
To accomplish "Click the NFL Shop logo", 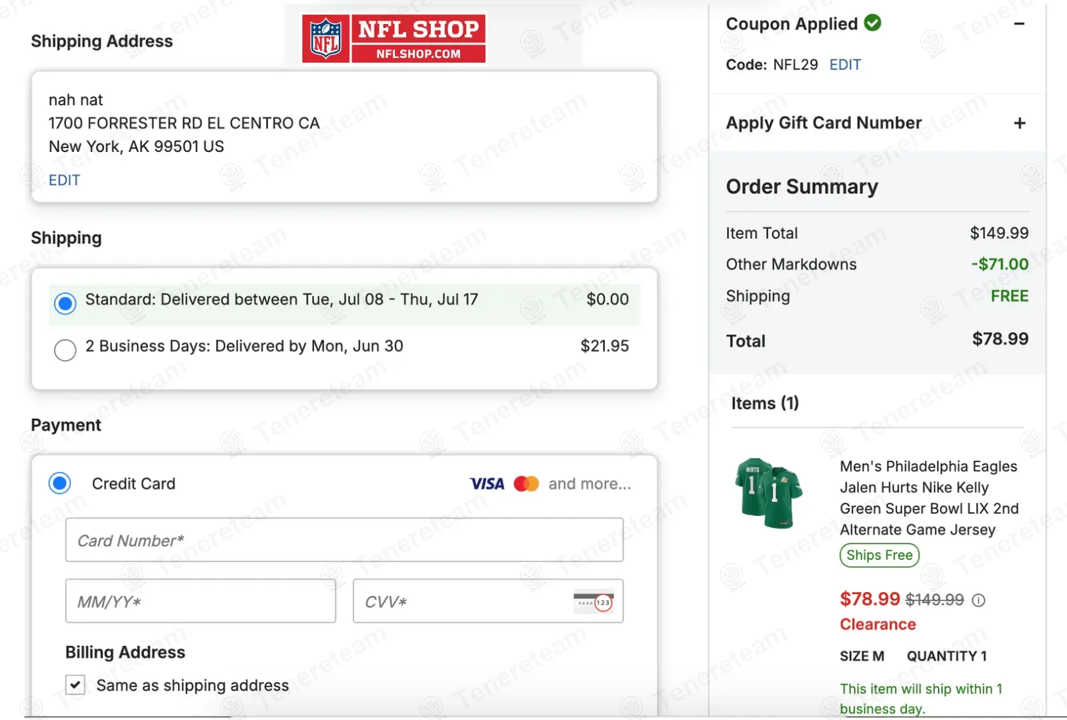I will tap(393, 39).
